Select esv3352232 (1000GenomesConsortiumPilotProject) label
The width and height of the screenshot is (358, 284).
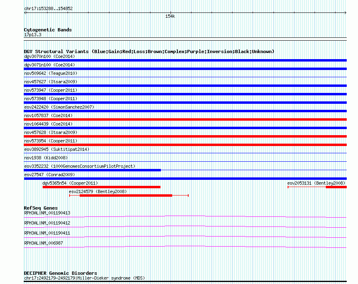(80, 166)
